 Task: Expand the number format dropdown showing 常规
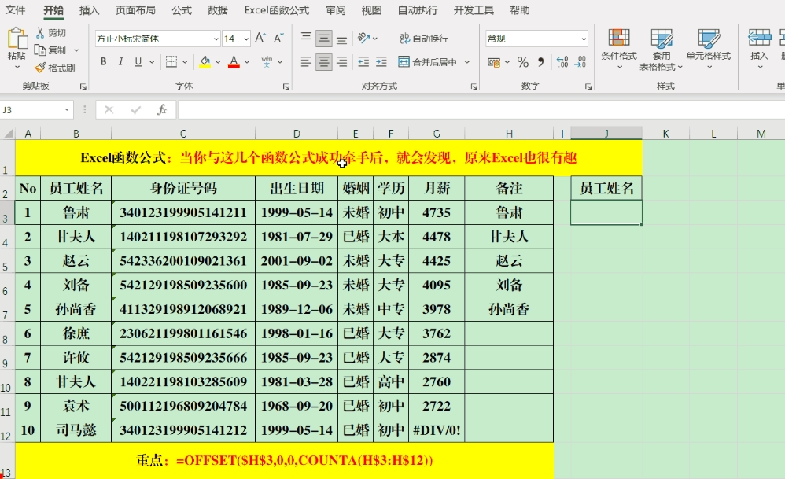(583, 39)
